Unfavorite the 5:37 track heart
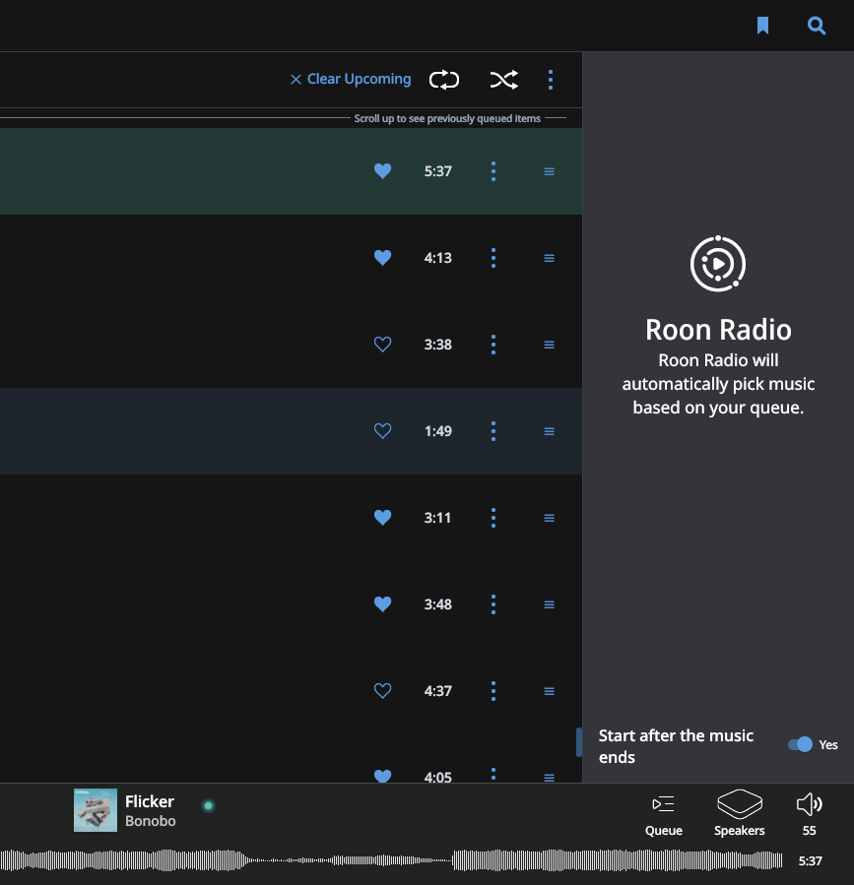Viewport: 854px width, 885px height. [382, 171]
